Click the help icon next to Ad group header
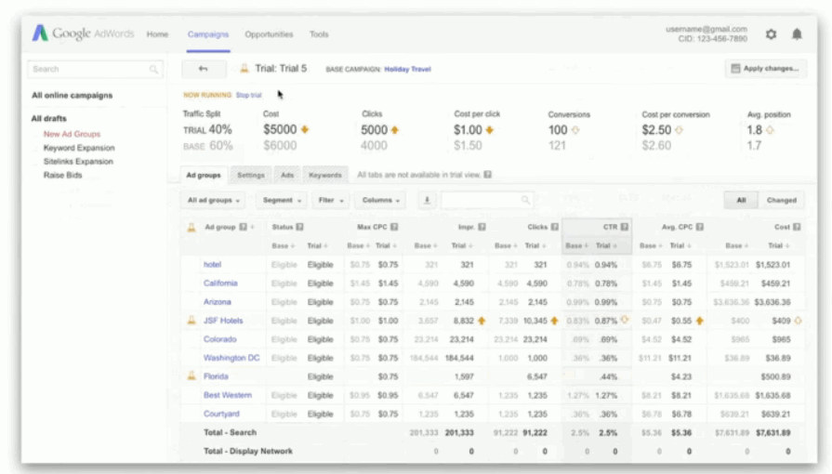 (x=243, y=227)
